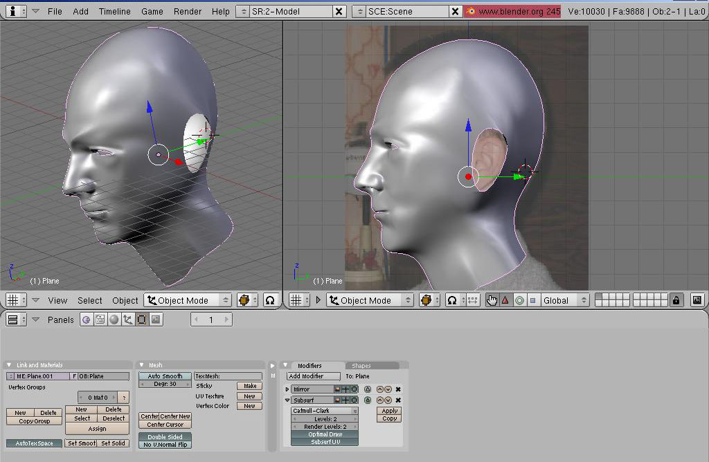
Task: Select the rotate manipulator ring icon
Action: coord(519,300)
